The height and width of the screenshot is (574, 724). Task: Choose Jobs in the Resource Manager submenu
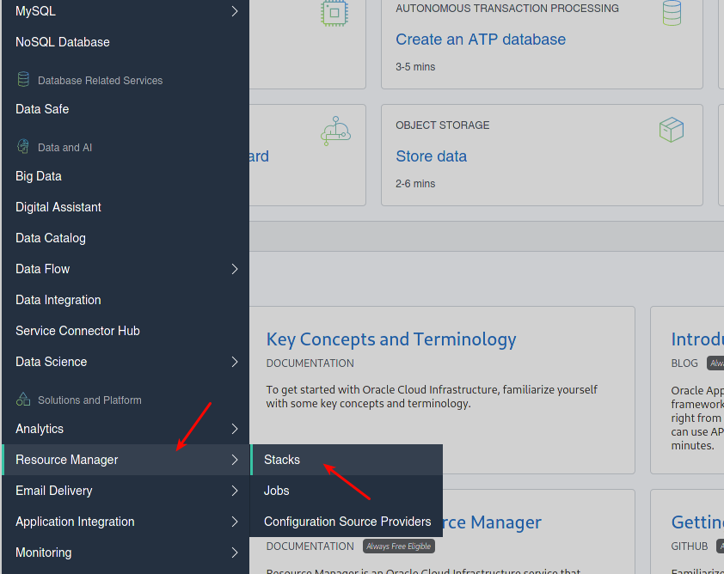[x=347, y=491]
